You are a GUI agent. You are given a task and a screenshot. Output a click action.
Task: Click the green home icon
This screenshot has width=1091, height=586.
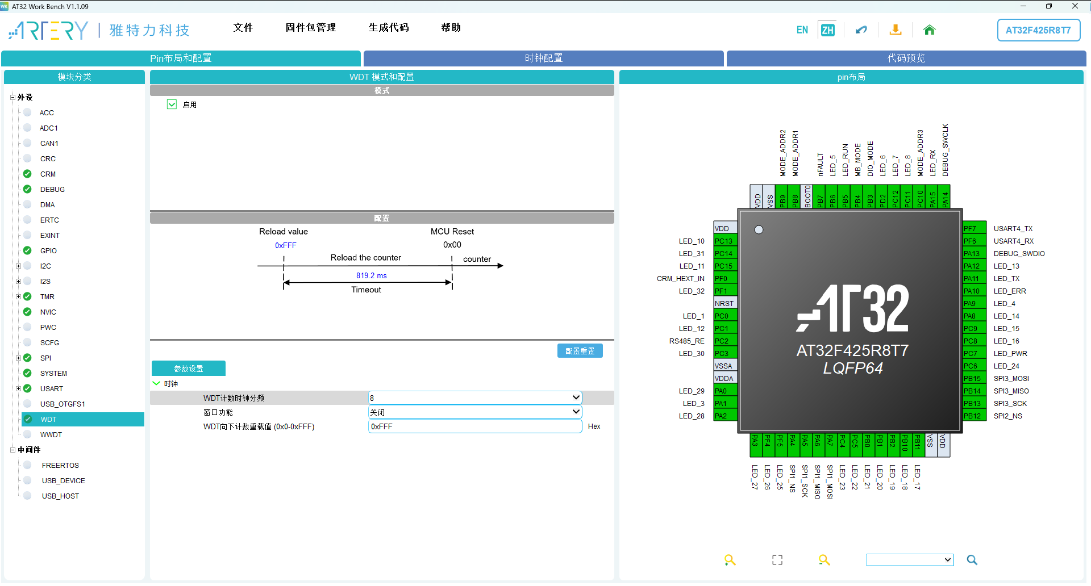(x=929, y=30)
